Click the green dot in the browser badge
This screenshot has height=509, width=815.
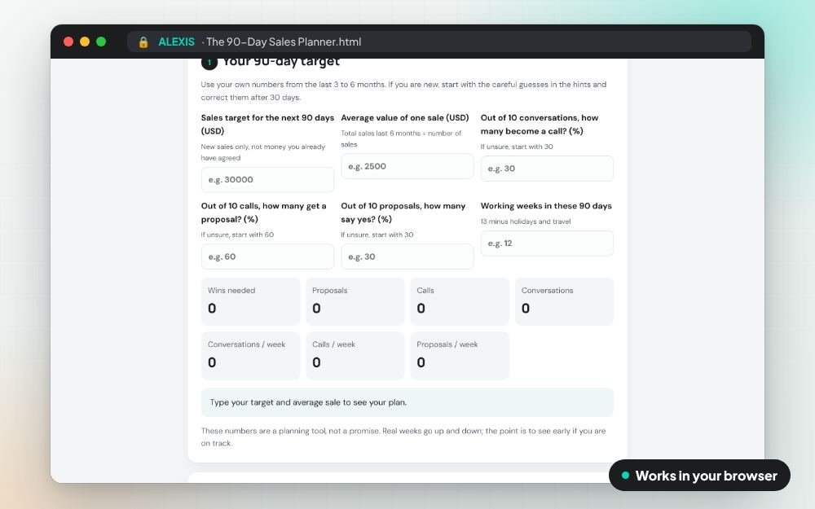625,476
